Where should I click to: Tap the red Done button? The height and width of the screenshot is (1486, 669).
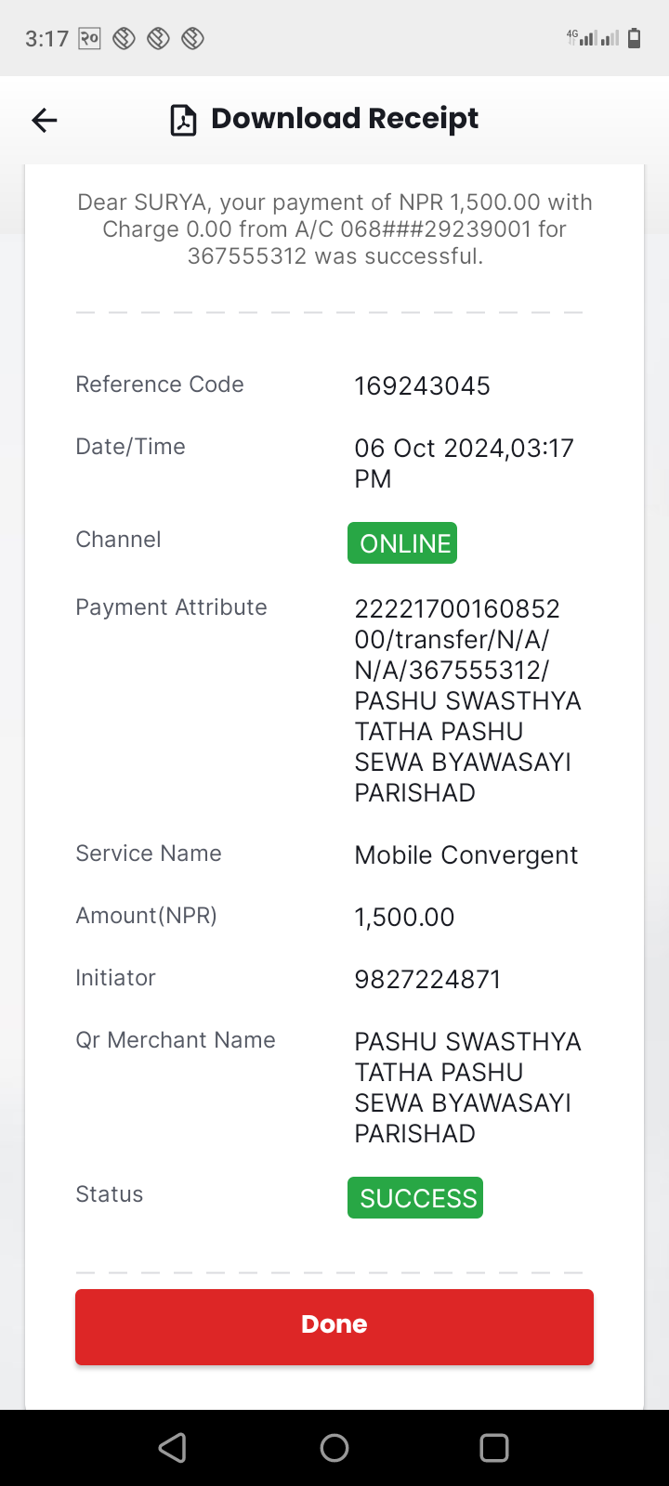[334, 1326]
